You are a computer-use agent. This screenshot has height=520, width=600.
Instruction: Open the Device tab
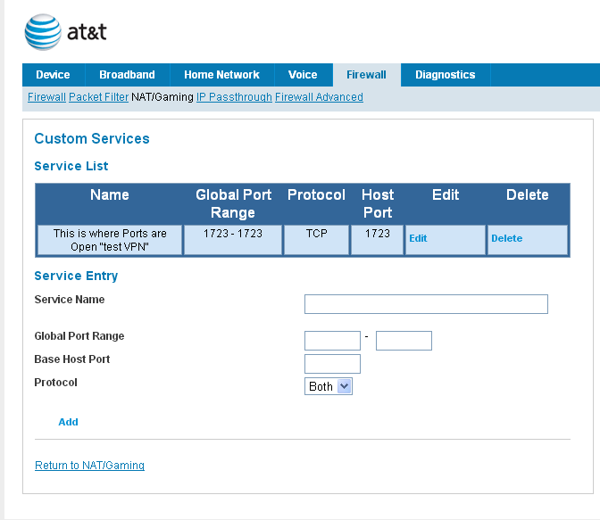53,75
